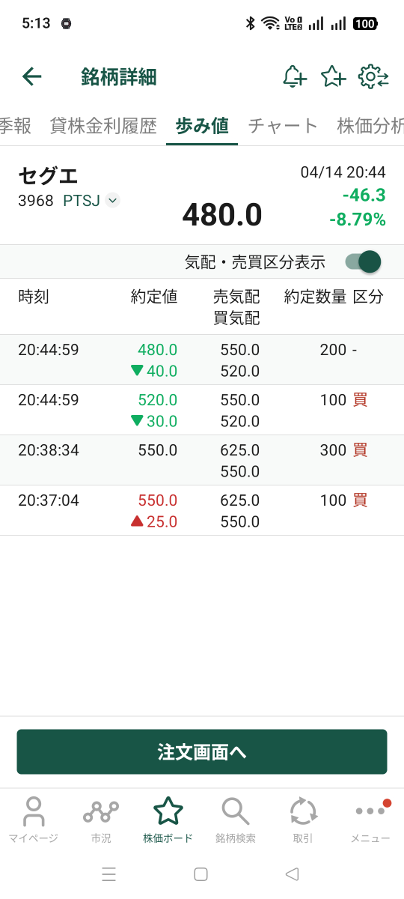Screen dimensions: 404x899
Task: Switch to the 貸株金利履歴 tab
Action: tap(103, 126)
